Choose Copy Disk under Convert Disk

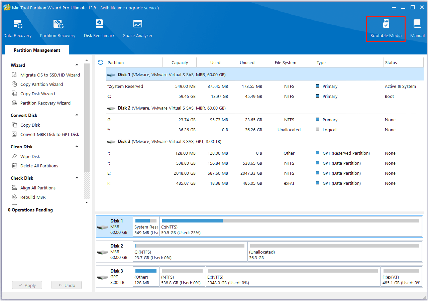26,125
